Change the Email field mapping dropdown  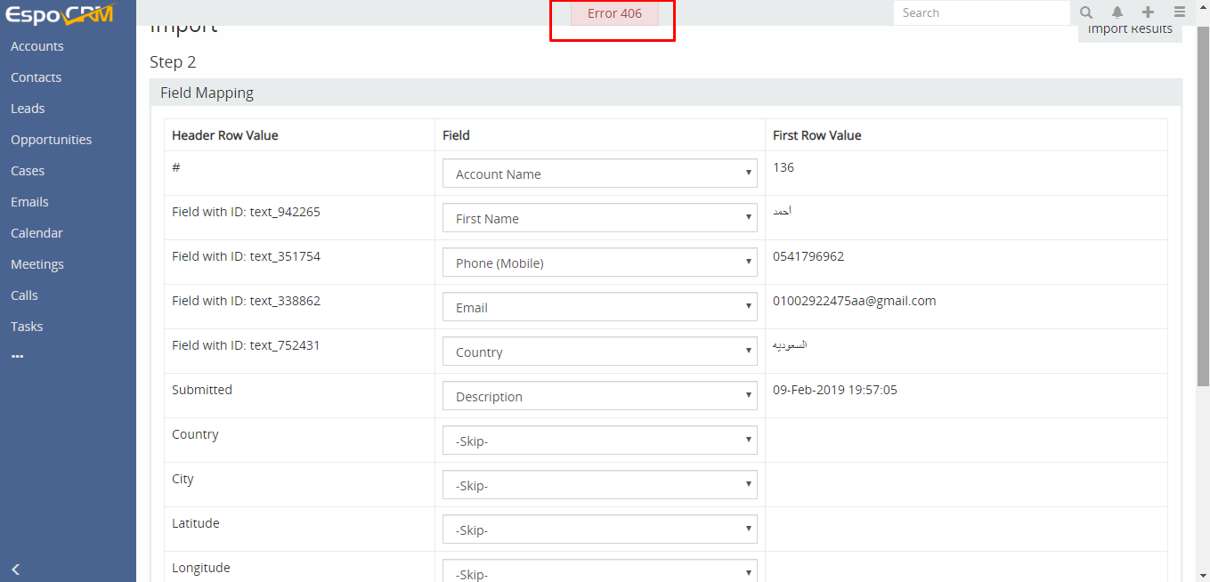pyautogui.click(x=599, y=308)
